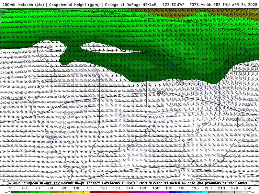Select the 160 value on the color scale

(x=156, y=188)
